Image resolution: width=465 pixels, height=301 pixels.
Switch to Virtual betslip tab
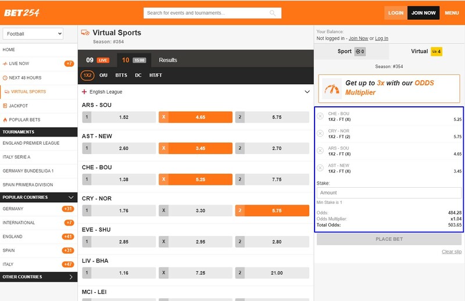(x=426, y=51)
